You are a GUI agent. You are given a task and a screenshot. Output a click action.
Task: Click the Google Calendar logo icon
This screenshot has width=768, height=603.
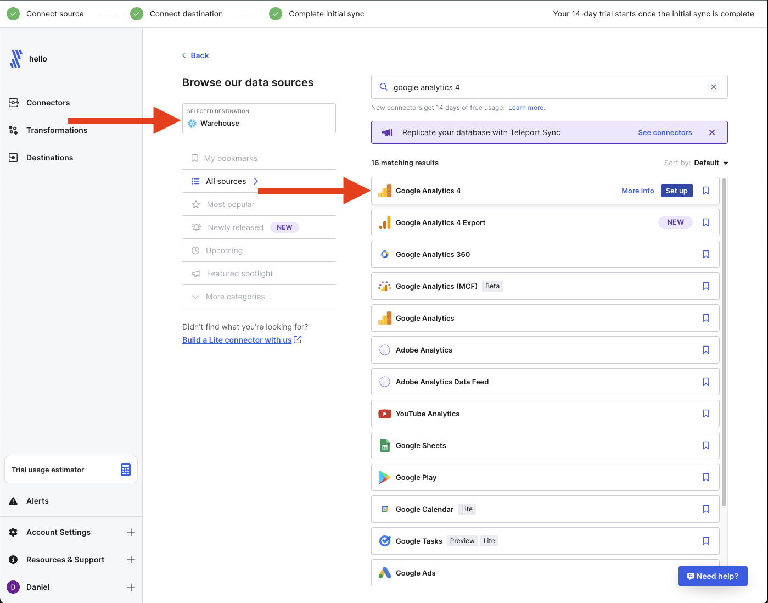pos(385,509)
